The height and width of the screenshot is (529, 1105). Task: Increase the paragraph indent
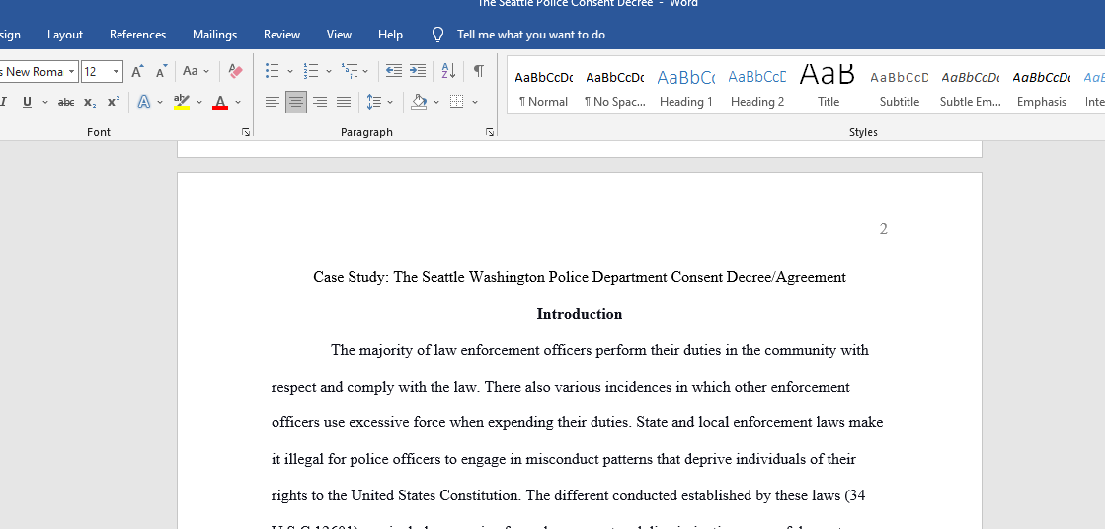[x=418, y=71]
